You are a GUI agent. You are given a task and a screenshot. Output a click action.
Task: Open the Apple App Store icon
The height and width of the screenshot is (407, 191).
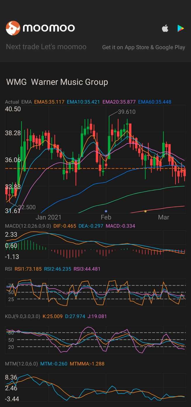pos(165,28)
